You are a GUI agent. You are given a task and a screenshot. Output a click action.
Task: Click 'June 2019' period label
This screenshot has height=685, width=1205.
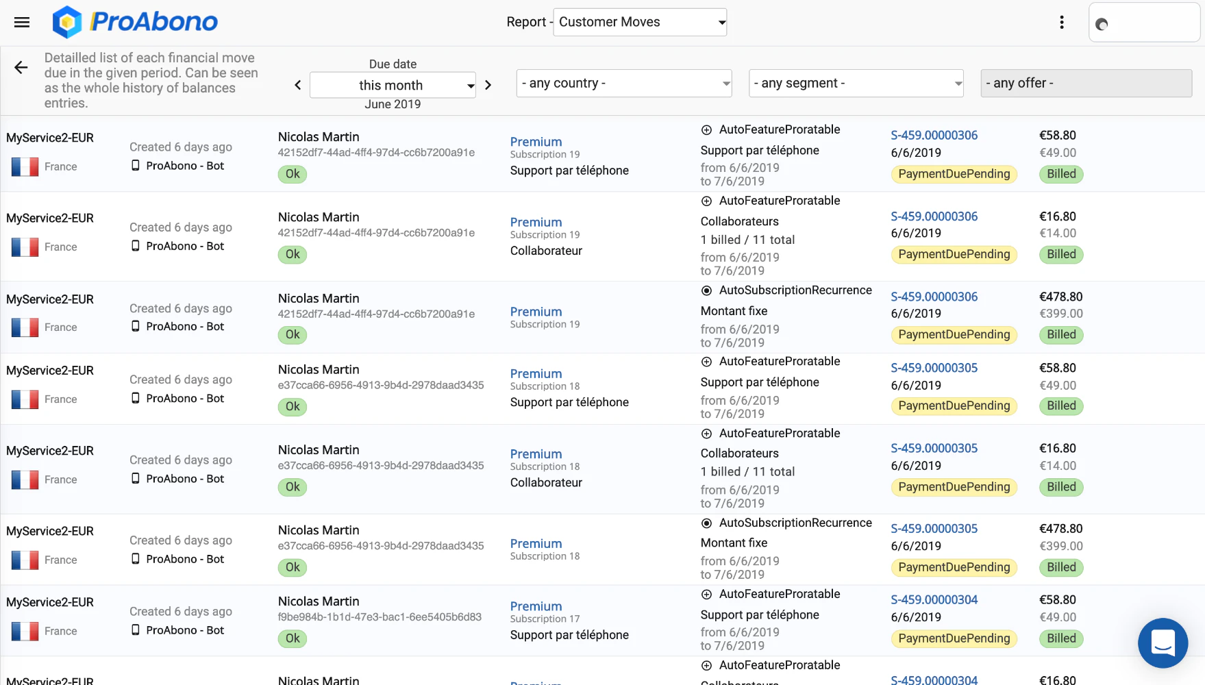tap(393, 104)
